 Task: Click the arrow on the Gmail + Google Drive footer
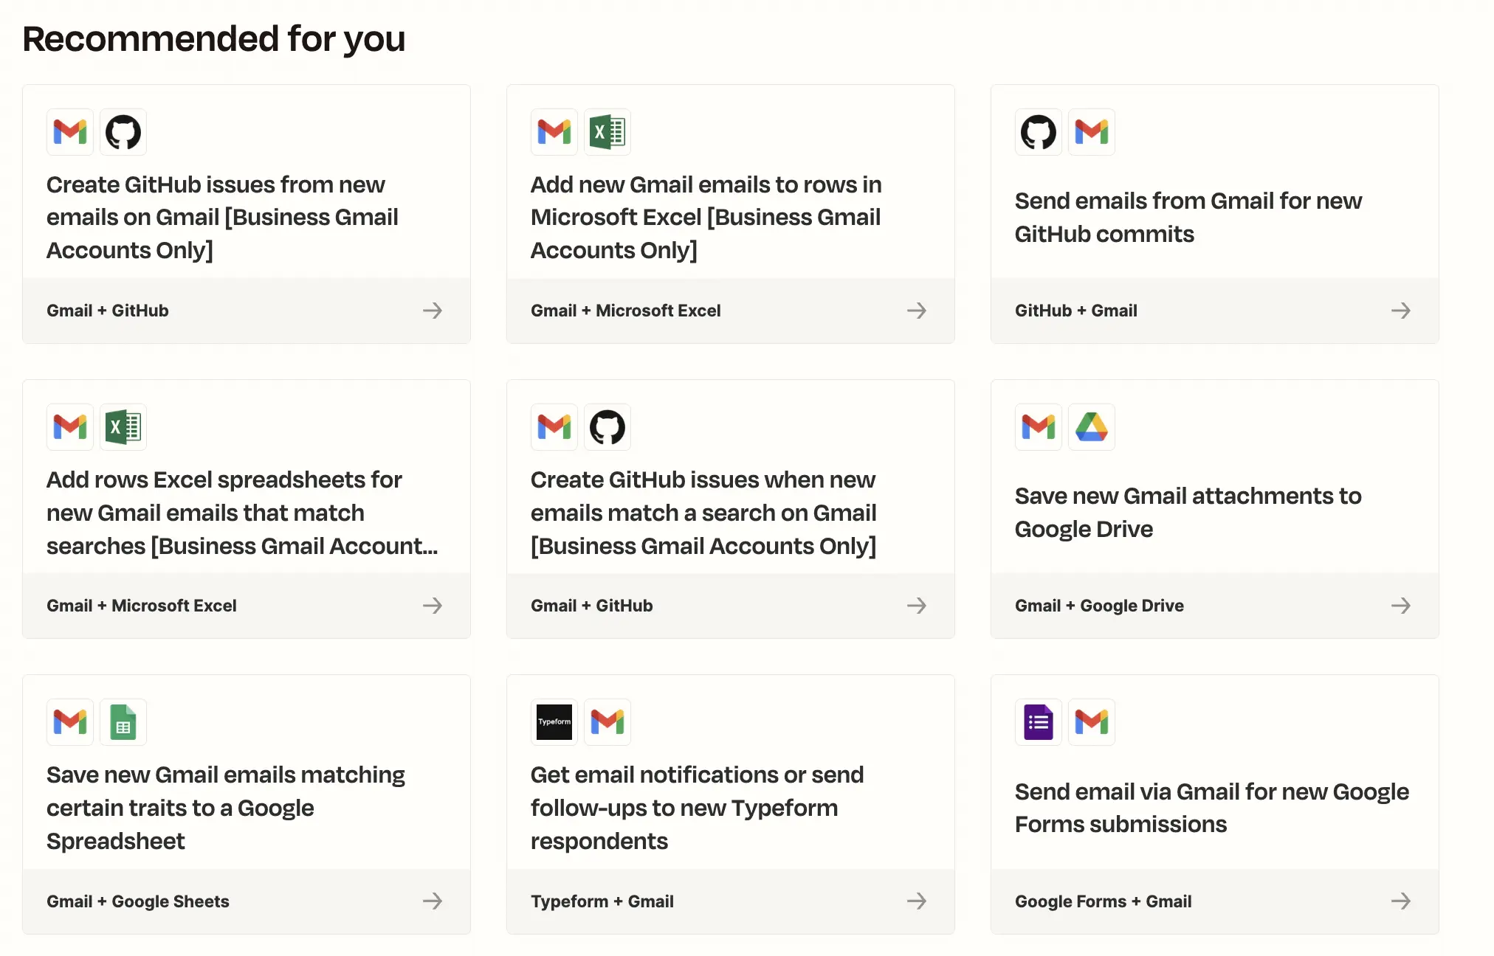point(1401,606)
